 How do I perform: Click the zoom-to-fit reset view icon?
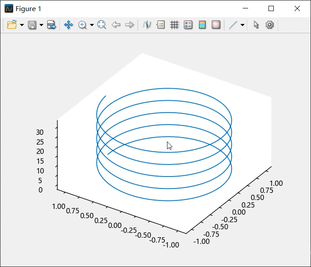[x=101, y=25]
